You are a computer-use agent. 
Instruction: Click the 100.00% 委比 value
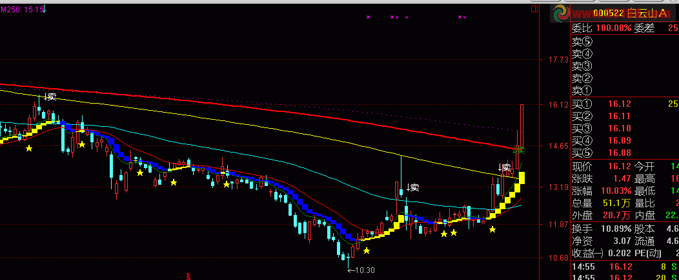(614, 28)
